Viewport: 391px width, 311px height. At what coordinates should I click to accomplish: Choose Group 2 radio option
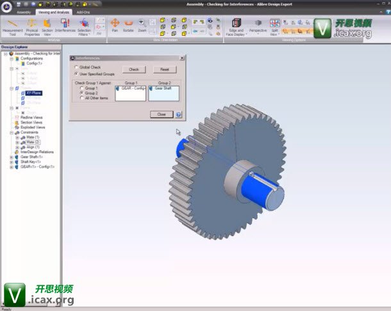(82, 93)
